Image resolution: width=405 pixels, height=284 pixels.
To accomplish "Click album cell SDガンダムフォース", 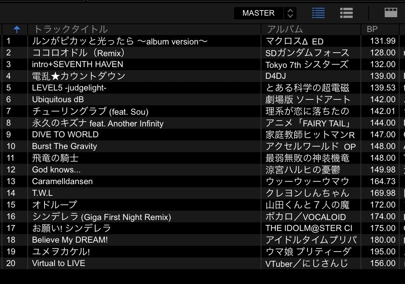I will tap(307, 53).
